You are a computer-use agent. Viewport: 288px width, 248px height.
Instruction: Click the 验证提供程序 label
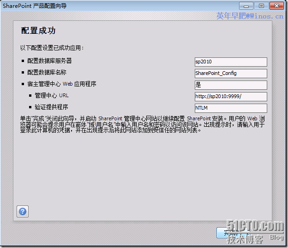[51, 107]
